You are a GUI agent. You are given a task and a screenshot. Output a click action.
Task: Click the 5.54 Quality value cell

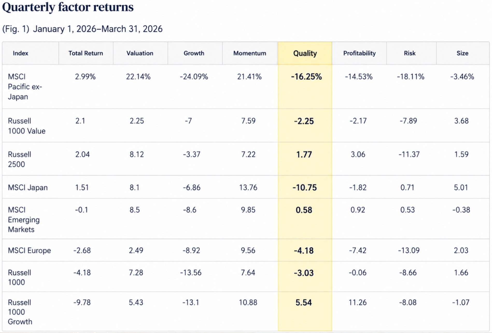tap(304, 302)
